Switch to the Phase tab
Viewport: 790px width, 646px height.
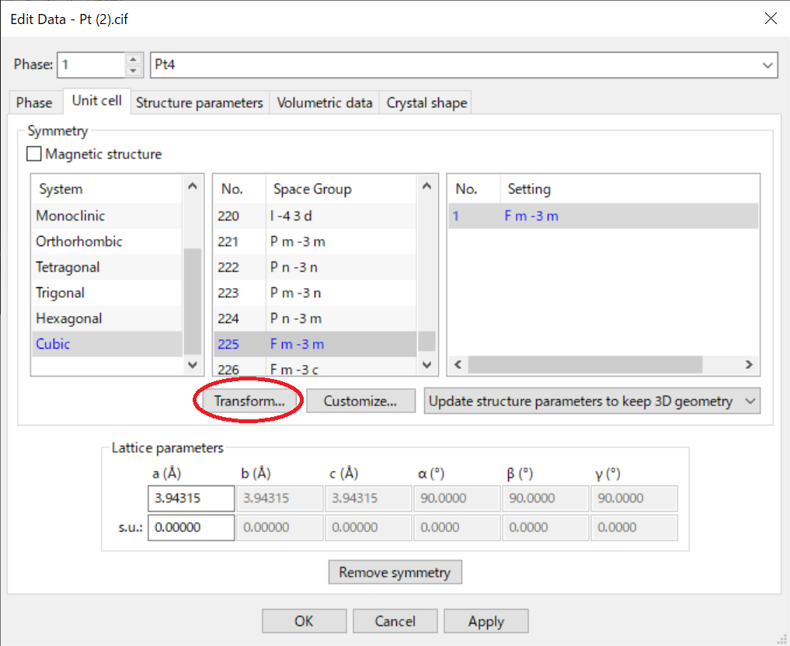34,102
